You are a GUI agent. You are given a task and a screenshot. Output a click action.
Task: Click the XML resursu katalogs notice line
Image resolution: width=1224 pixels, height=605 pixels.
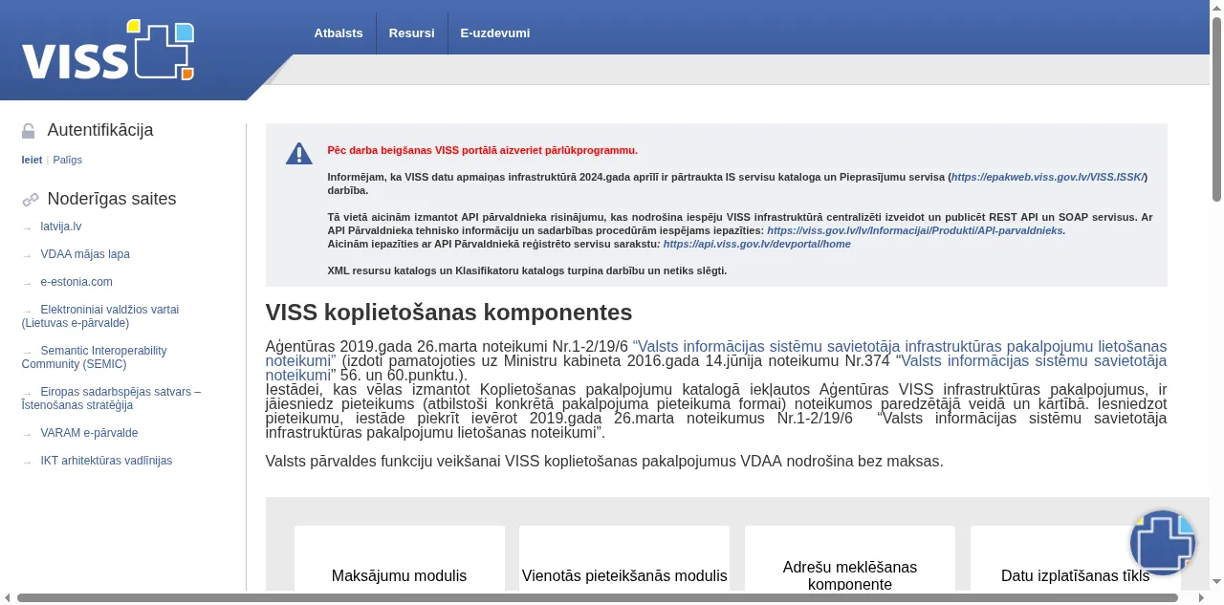click(527, 271)
